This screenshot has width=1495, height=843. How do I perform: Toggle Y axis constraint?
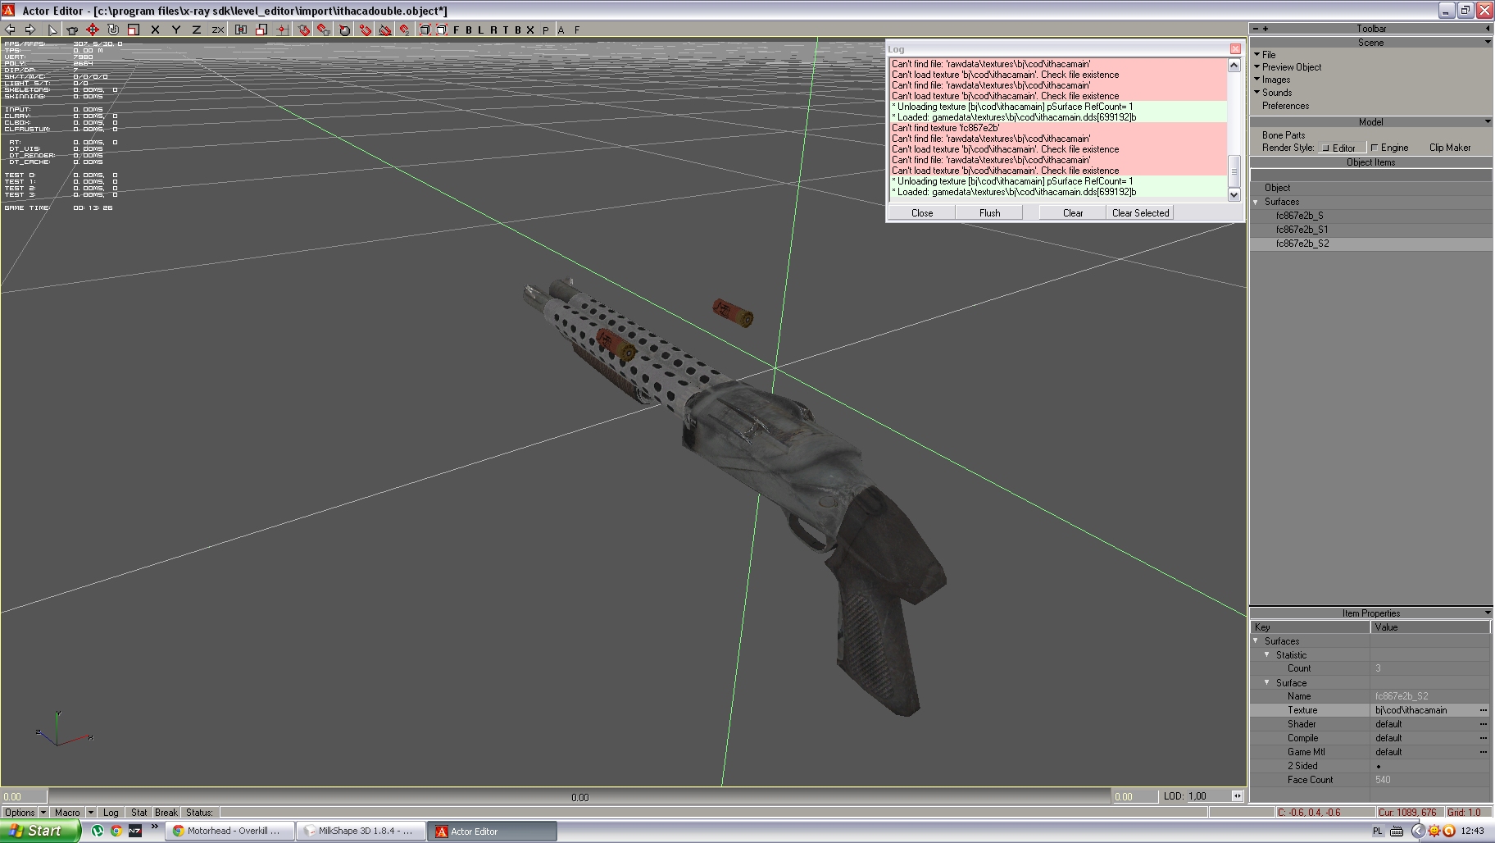(x=175, y=30)
